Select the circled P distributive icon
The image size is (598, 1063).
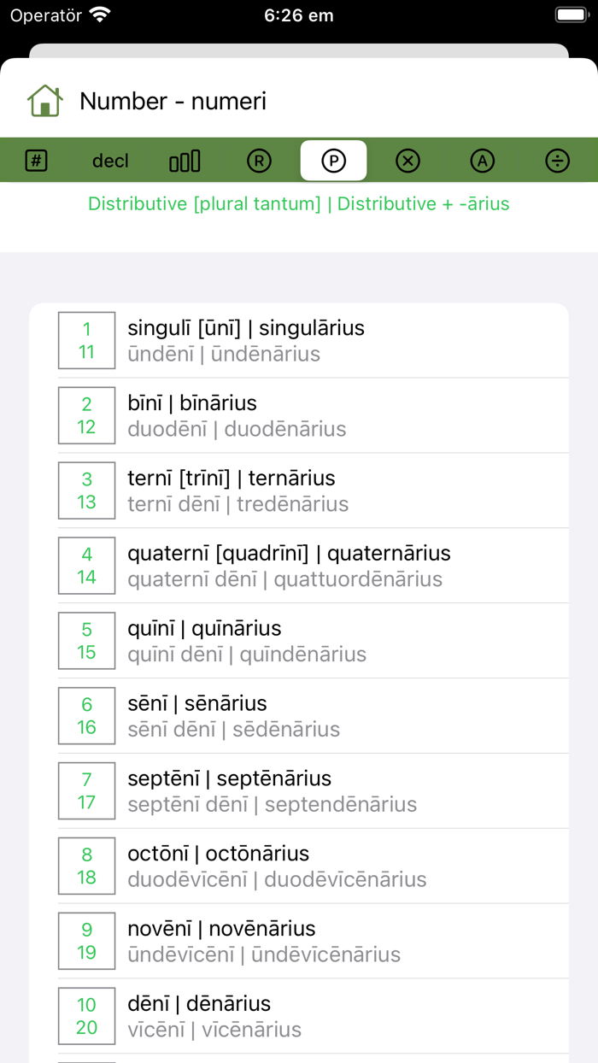[333, 161]
